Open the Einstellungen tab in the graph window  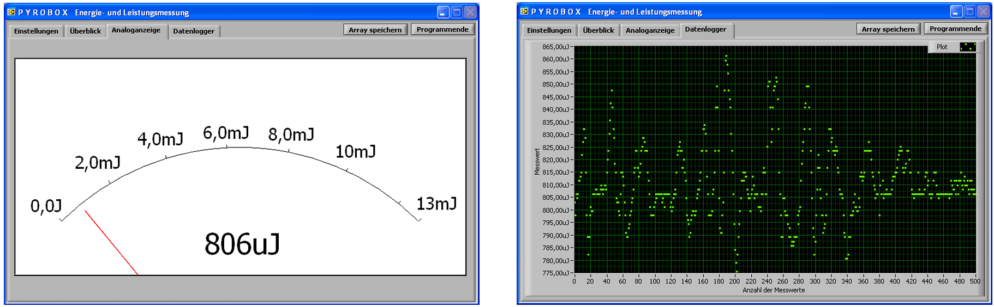(549, 30)
